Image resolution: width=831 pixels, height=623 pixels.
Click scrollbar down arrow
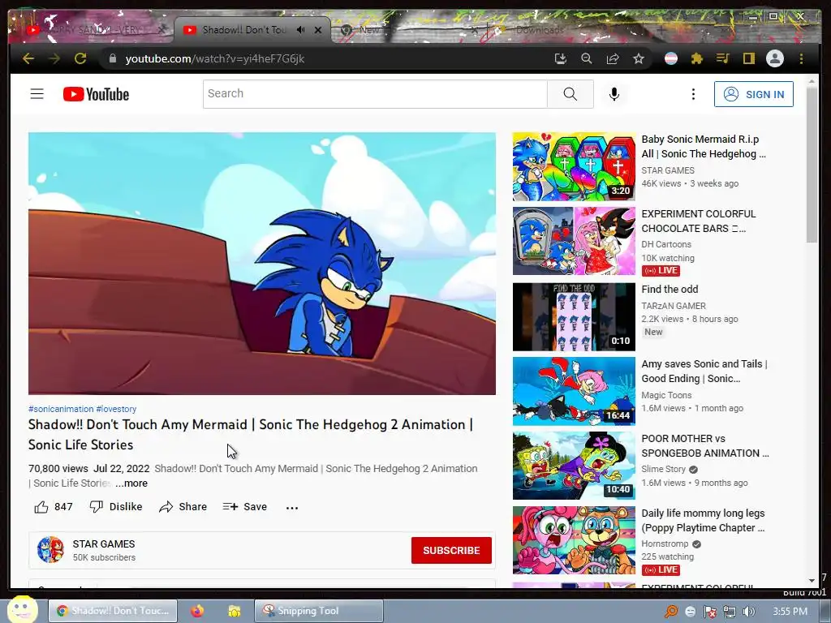pyautogui.click(x=812, y=581)
